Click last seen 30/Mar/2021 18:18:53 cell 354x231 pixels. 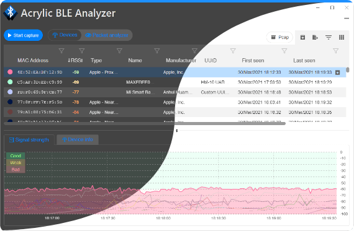point(310,92)
